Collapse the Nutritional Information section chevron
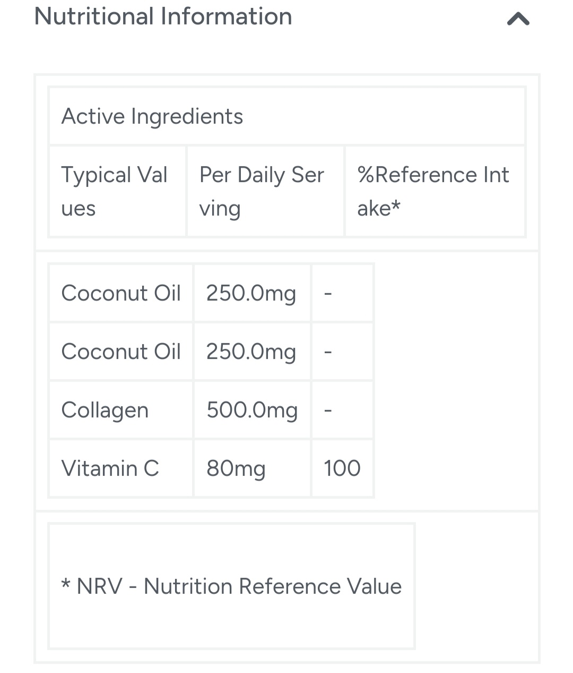This screenshot has height=673, width=573. point(518,20)
